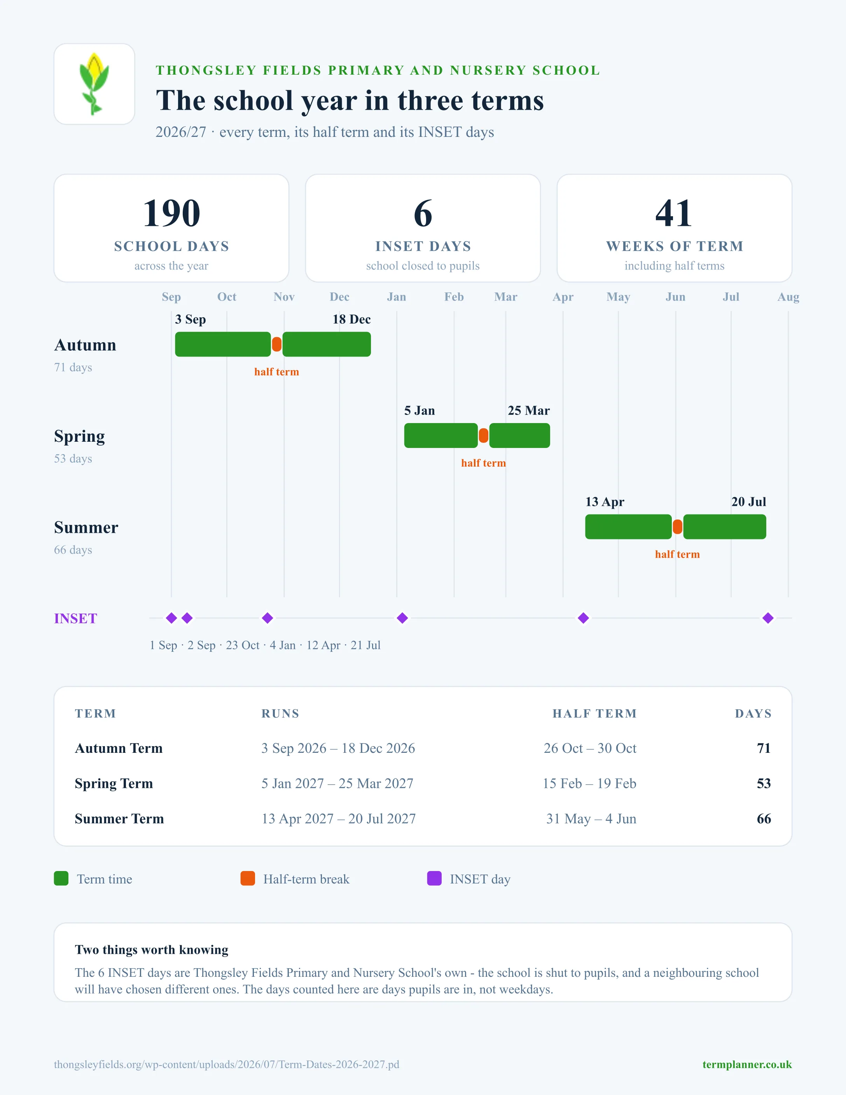846x1095 pixels.
Task: Click the 12 Apr INSET diamond
Action: tap(584, 618)
